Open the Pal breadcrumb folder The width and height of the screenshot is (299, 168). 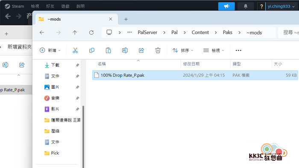coord(174,32)
